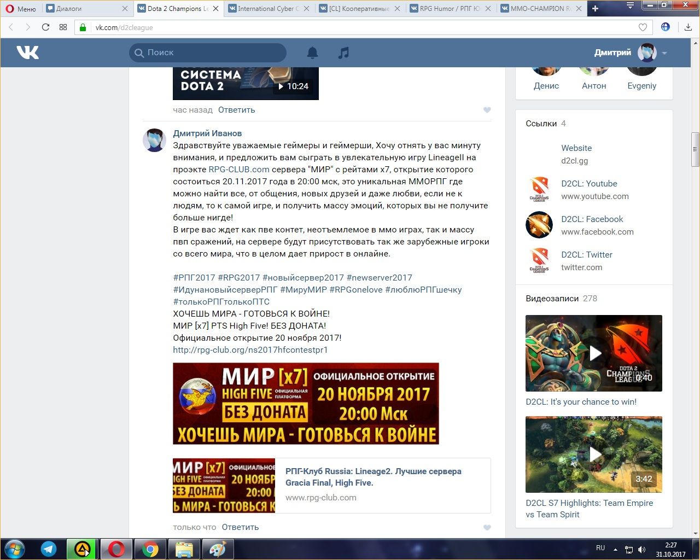Add page to bookmarks with heart icon

643,27
